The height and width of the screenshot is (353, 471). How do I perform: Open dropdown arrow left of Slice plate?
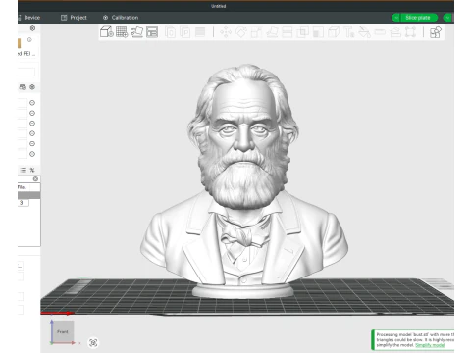395,18
